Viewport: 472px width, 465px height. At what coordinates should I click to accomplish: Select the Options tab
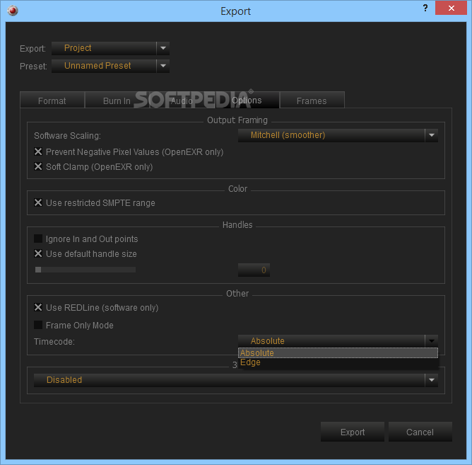(247, 100)
